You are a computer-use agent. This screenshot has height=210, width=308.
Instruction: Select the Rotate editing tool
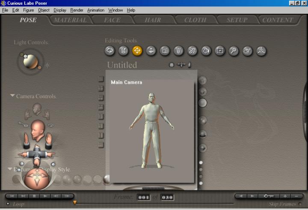pos(110,51)
